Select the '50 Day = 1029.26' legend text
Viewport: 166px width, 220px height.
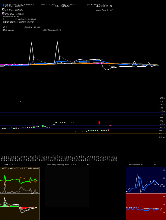(14, 10)
